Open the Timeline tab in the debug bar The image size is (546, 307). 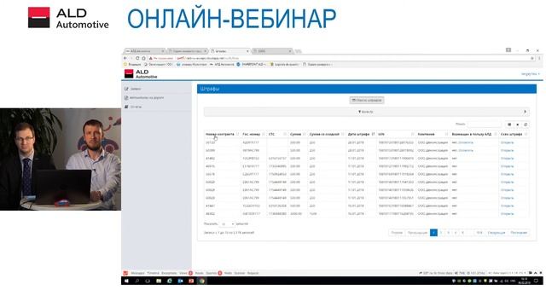point(153,273)
